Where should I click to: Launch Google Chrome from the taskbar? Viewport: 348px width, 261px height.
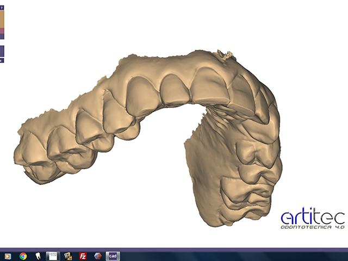[23, 256]
